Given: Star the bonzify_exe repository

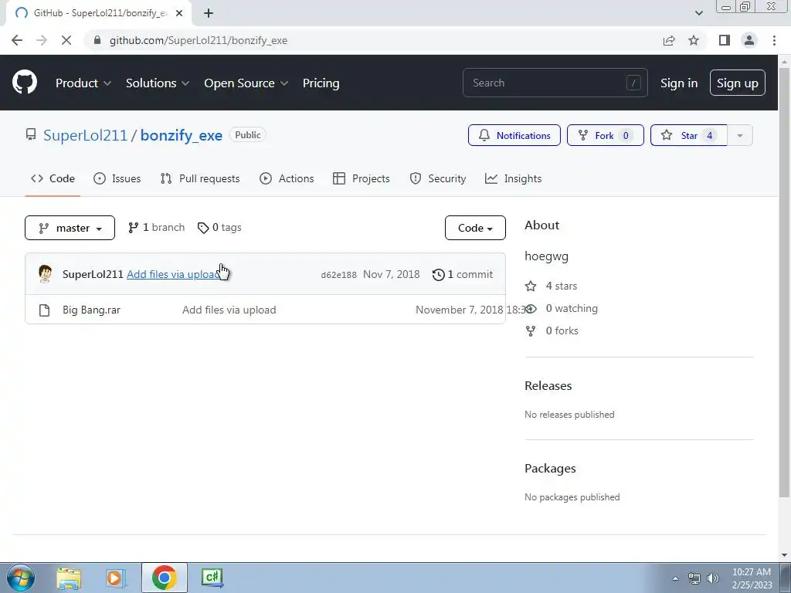Looking at the screenshot, I should (688, 135).
